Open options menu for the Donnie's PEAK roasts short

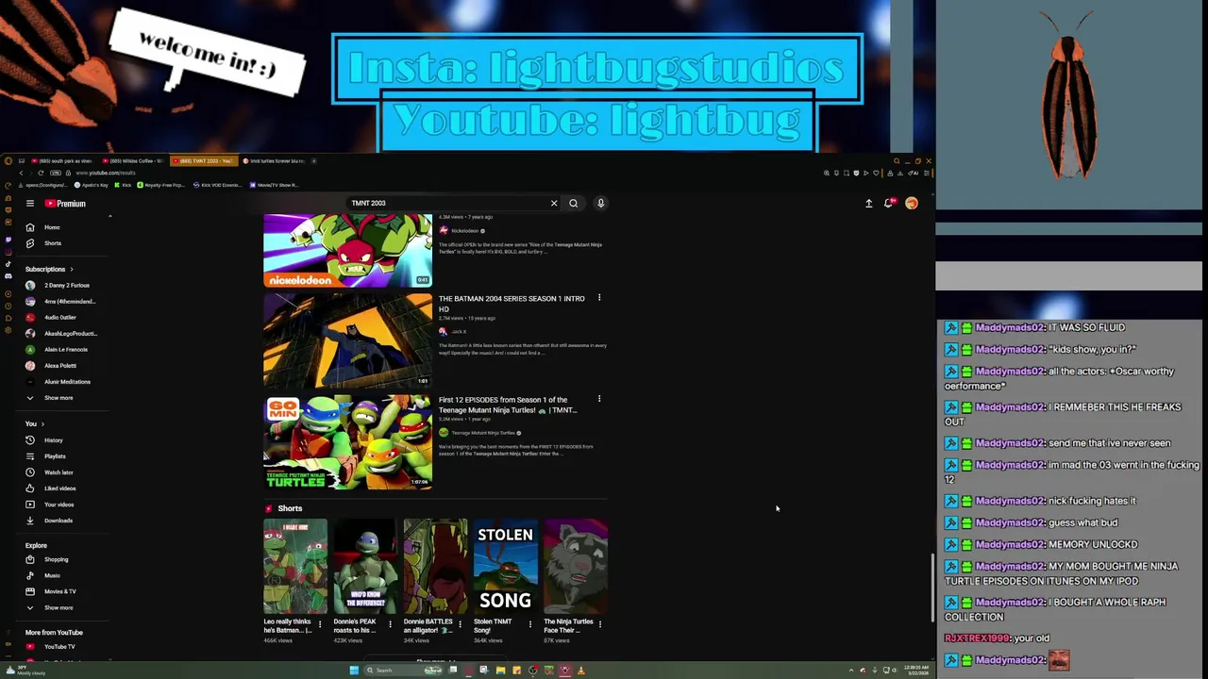[390, 623]
